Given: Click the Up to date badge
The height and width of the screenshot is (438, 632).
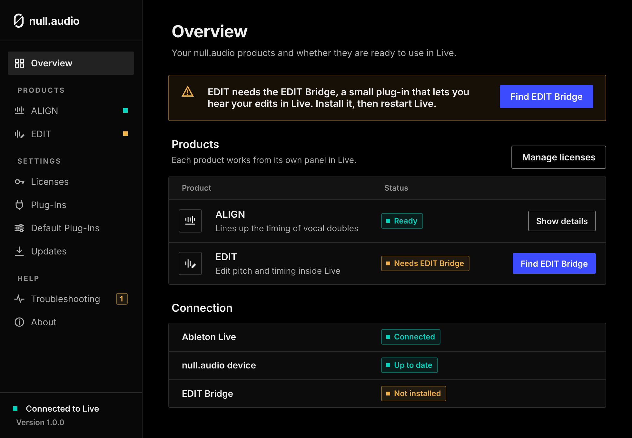Looking at the screenshot, I should click(x=410, y=365).
